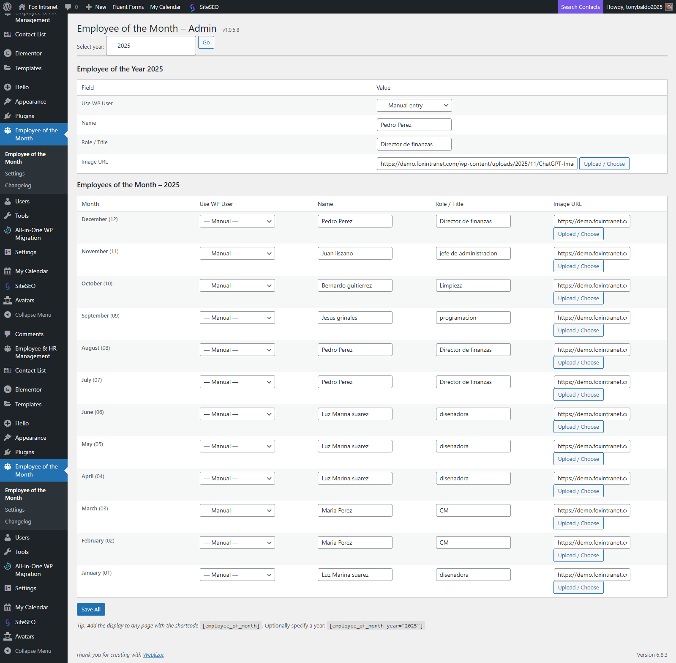Screen dimensions: 676x663
Task: Open the March Use WP User dropdown
Action: coord(237,510)
